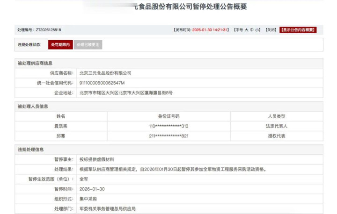
Task: Click the 显示公告内容概要 button
Action: coord(298,30)
